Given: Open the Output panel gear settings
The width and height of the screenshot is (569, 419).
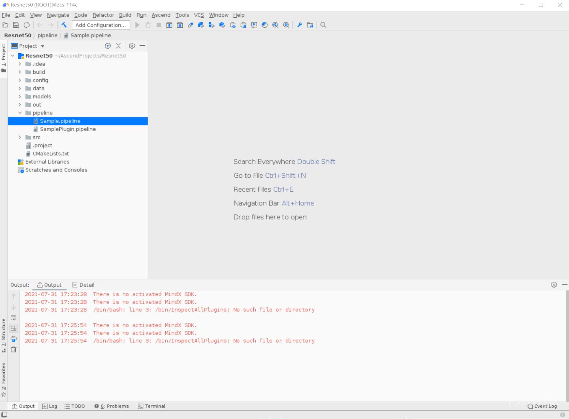Looking at the screenshot, I should [554, 285].
